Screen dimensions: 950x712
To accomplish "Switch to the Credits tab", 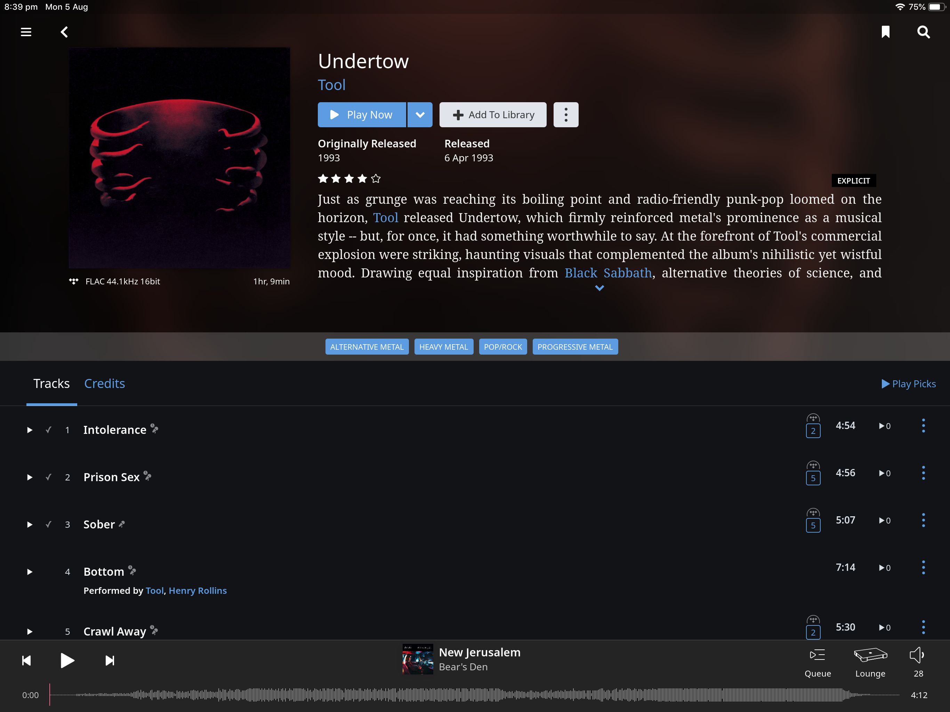I will point(104,383).
